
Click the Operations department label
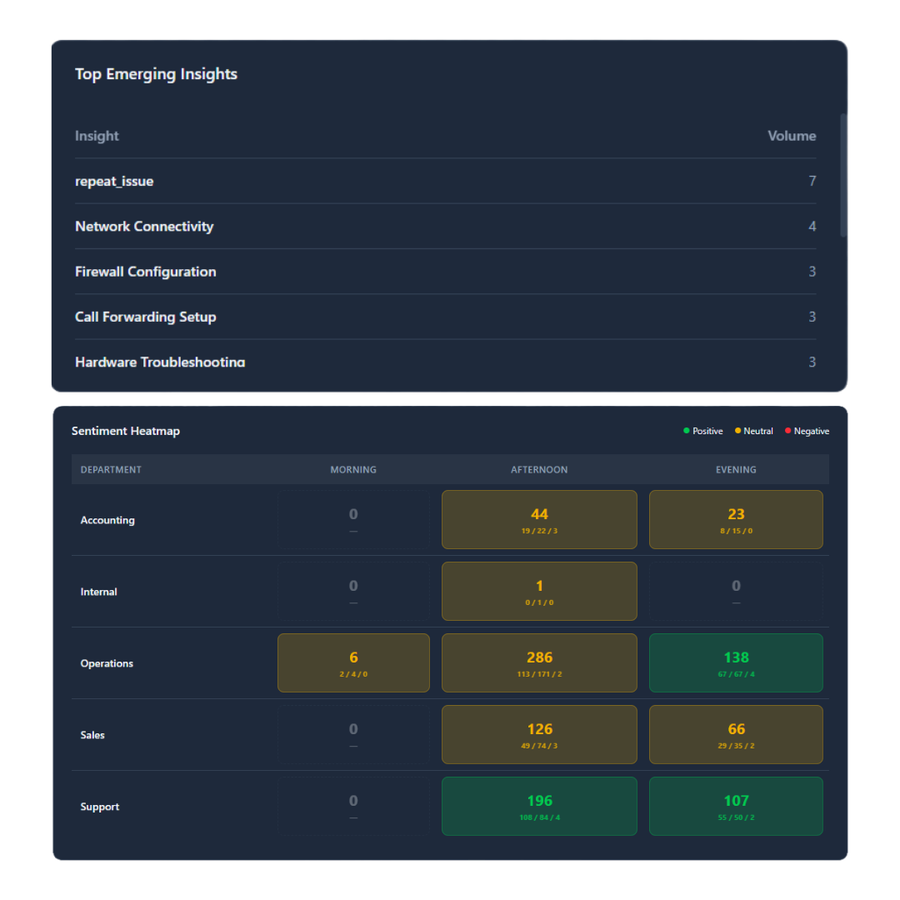(107, 663)
